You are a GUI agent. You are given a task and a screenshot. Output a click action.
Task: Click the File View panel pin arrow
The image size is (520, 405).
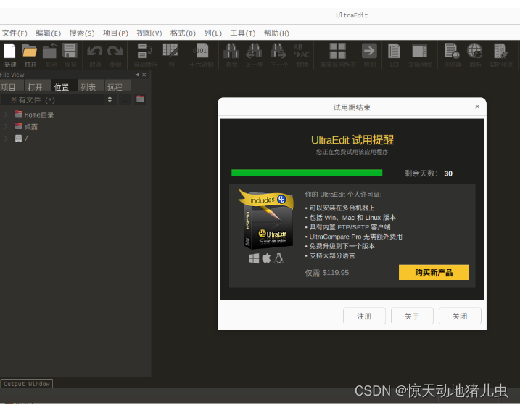click(137, 75)
